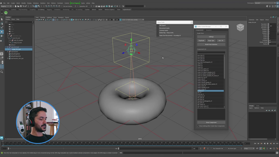Toggle defaultLightSet checkbox in Outliner
Image resolution: width=279 pixels, height=157 pixels.
point(10,54)
